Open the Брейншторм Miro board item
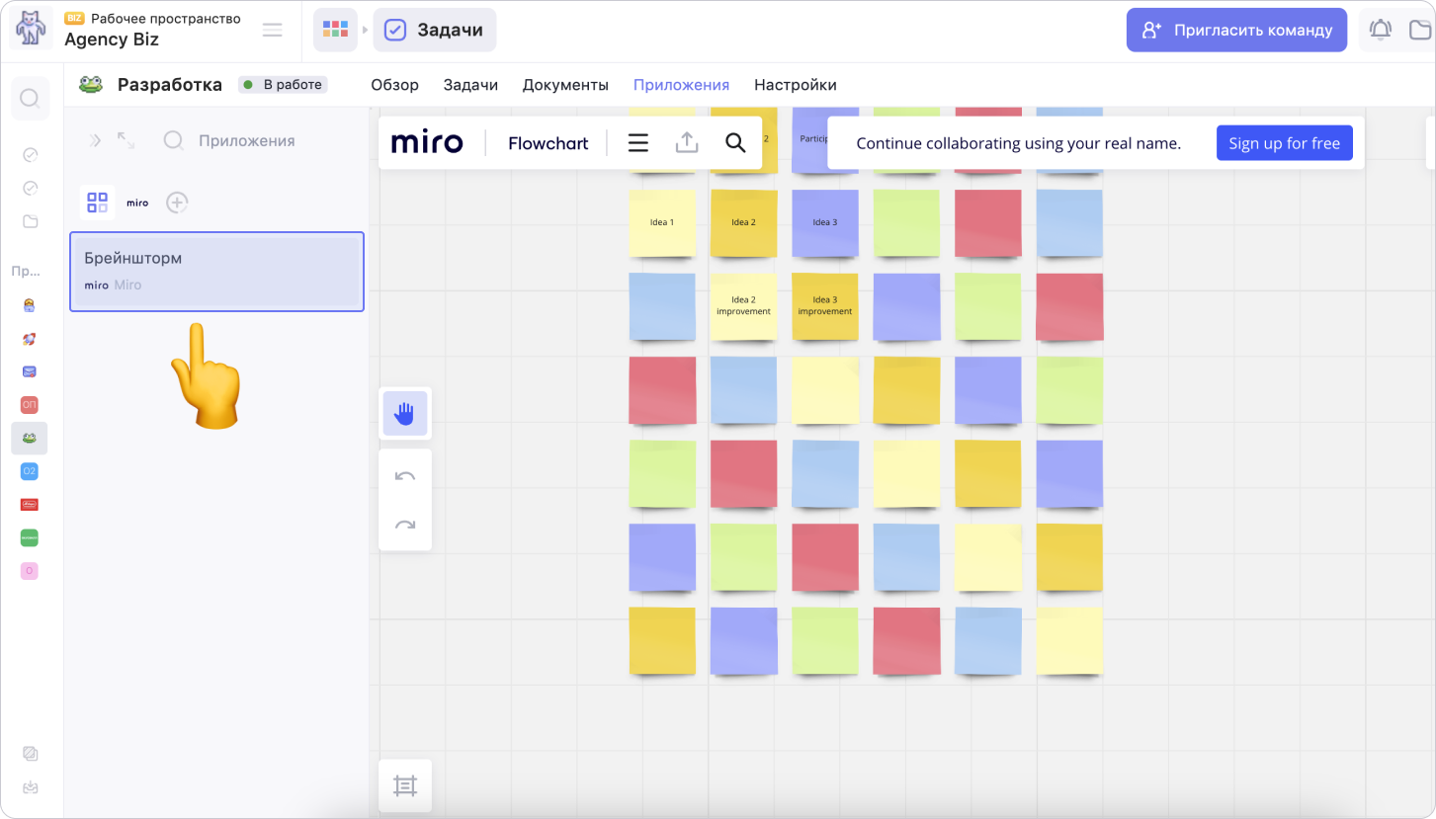 click(x=216, y=271)
